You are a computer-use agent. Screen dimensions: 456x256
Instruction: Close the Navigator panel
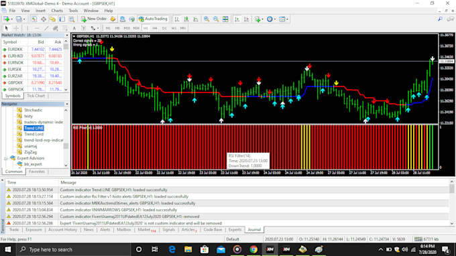pyautogui.click(x=67, y=104)
